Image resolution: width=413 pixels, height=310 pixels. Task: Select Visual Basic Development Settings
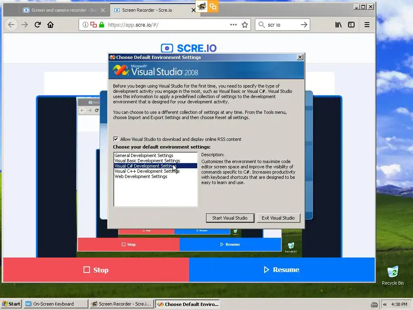[x=155, y=161]
